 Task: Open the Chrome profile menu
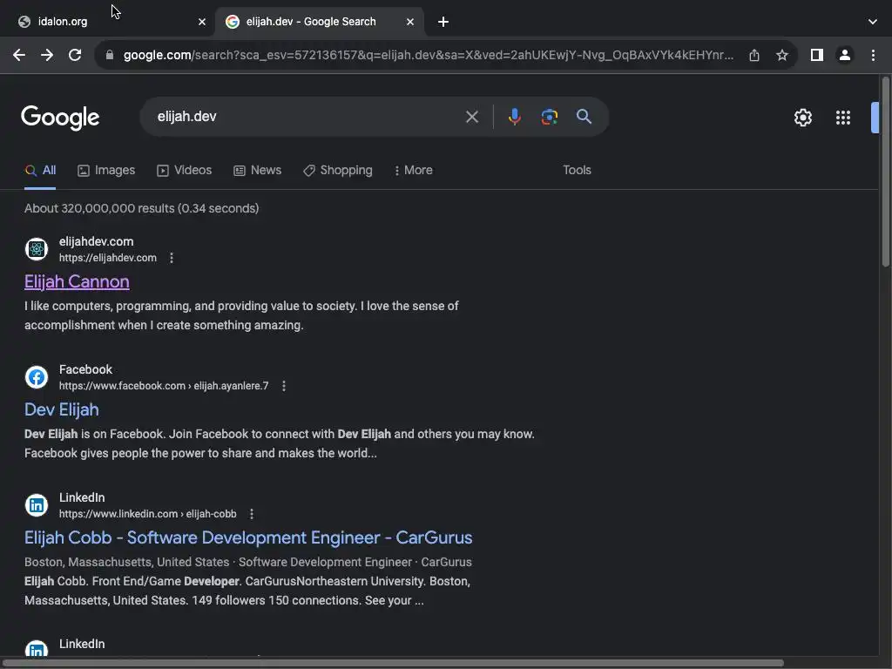[x=845, y=55]
